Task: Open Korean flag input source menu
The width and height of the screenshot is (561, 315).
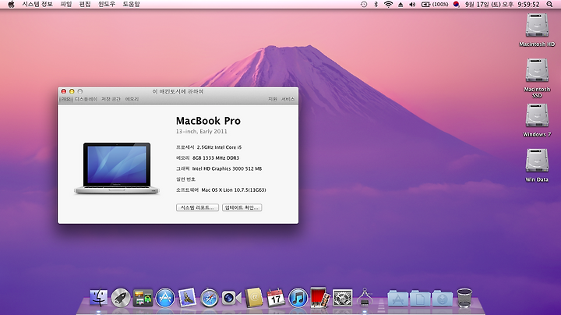Action: [456, 5]
